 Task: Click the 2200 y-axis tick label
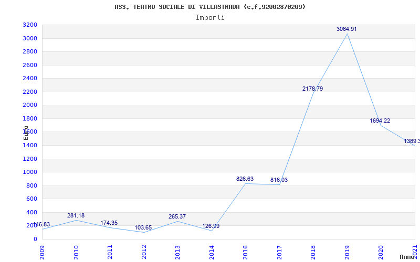tap(30, 92)
